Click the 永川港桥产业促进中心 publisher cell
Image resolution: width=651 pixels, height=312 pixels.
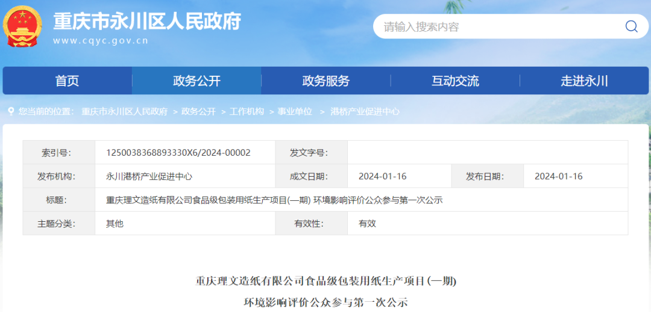coord(149,176)
